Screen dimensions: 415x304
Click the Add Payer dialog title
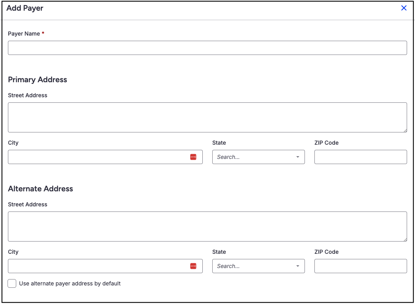[25, 8]
